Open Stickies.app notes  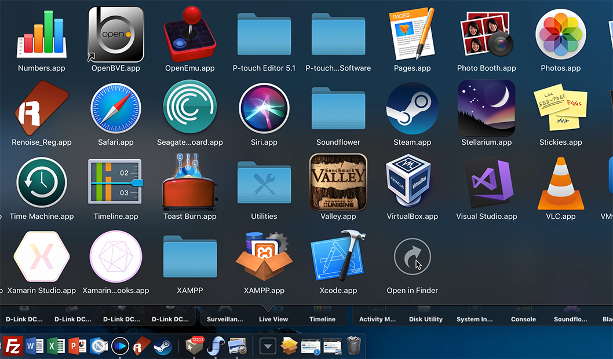click(x=560, y=108)
